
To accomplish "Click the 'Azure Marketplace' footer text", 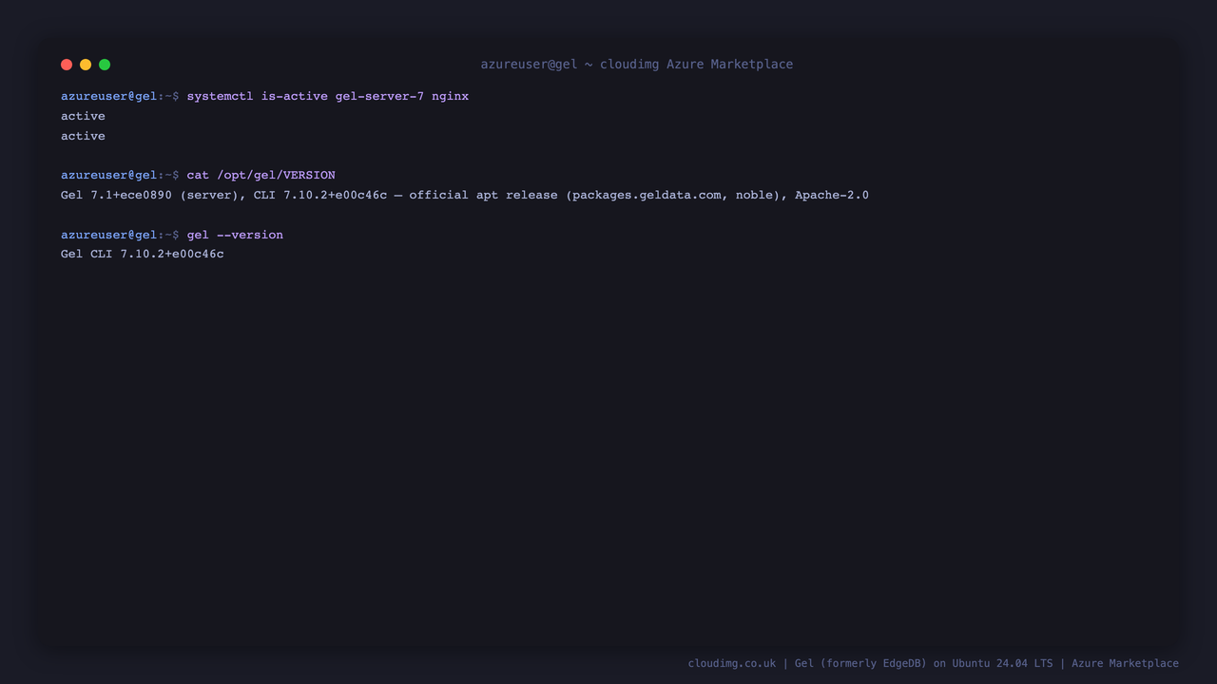I will point(1125,663).
